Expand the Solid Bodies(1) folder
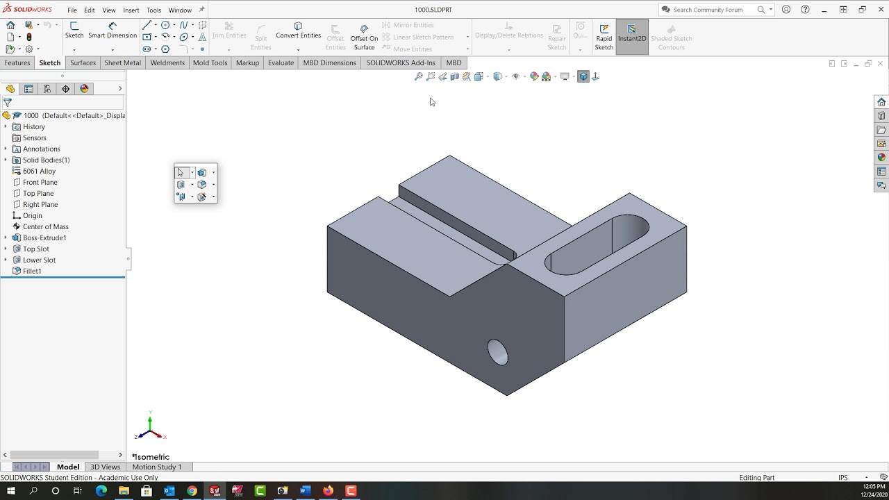This screenshot has width=889, height=500. 6,160
